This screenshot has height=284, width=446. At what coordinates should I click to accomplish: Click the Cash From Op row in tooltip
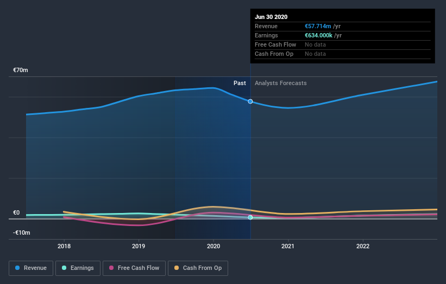point(342,54)
